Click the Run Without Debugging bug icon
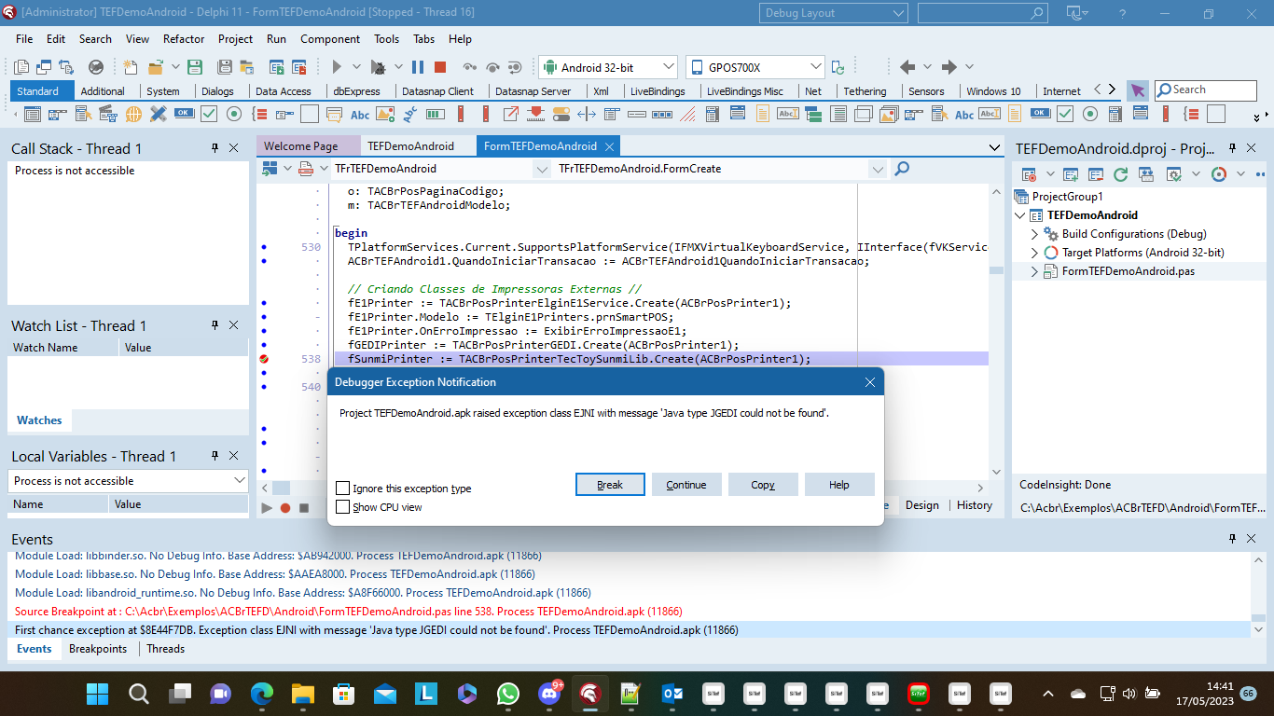This screenshot has width=1274, height=716. [378, 67]
